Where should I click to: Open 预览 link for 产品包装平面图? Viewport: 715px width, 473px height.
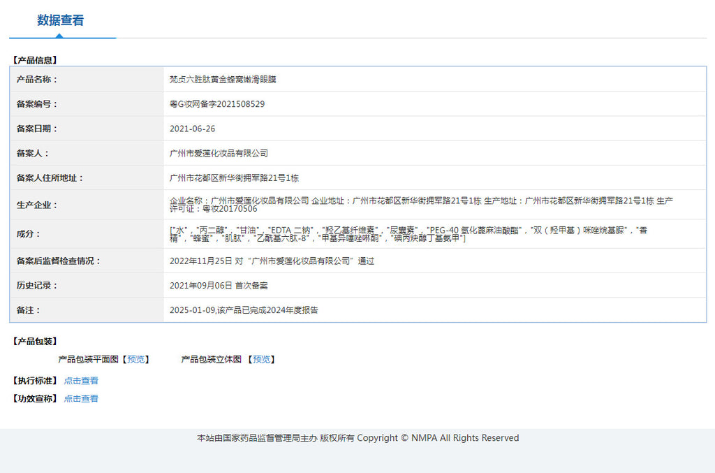tap(136, 359)
